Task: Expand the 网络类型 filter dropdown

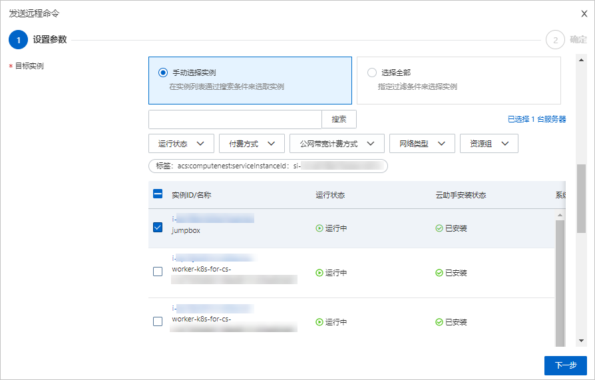Action: (x=422, y=144)
